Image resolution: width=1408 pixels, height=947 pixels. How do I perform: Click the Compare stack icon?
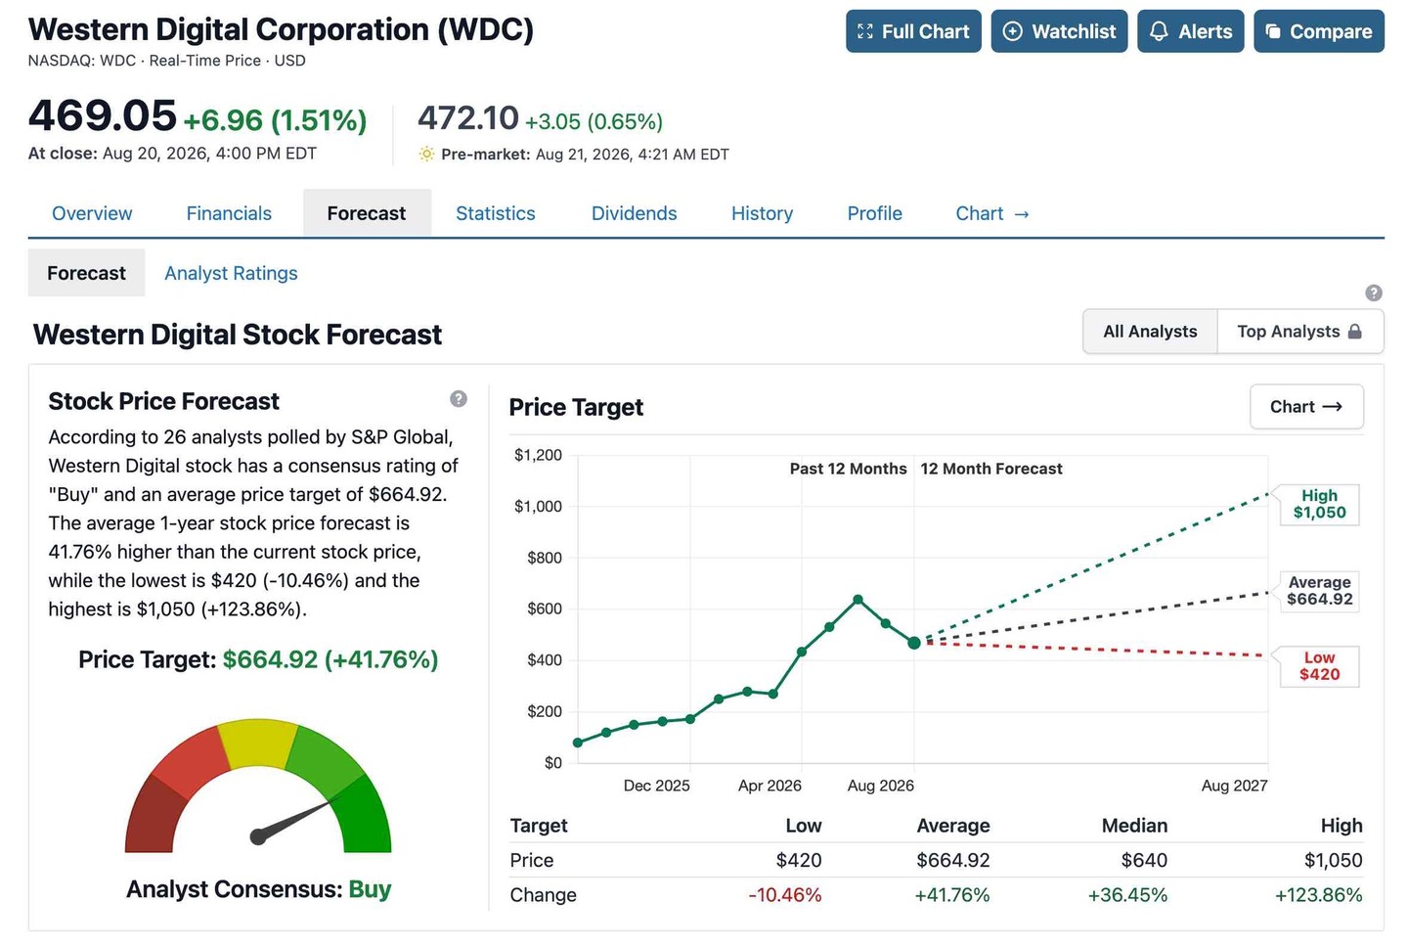coord(1273,31)
